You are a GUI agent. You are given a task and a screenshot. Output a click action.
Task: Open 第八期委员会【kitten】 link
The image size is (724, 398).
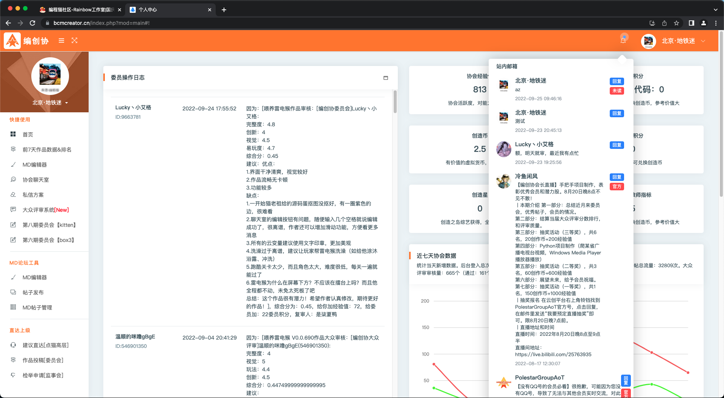50,225
